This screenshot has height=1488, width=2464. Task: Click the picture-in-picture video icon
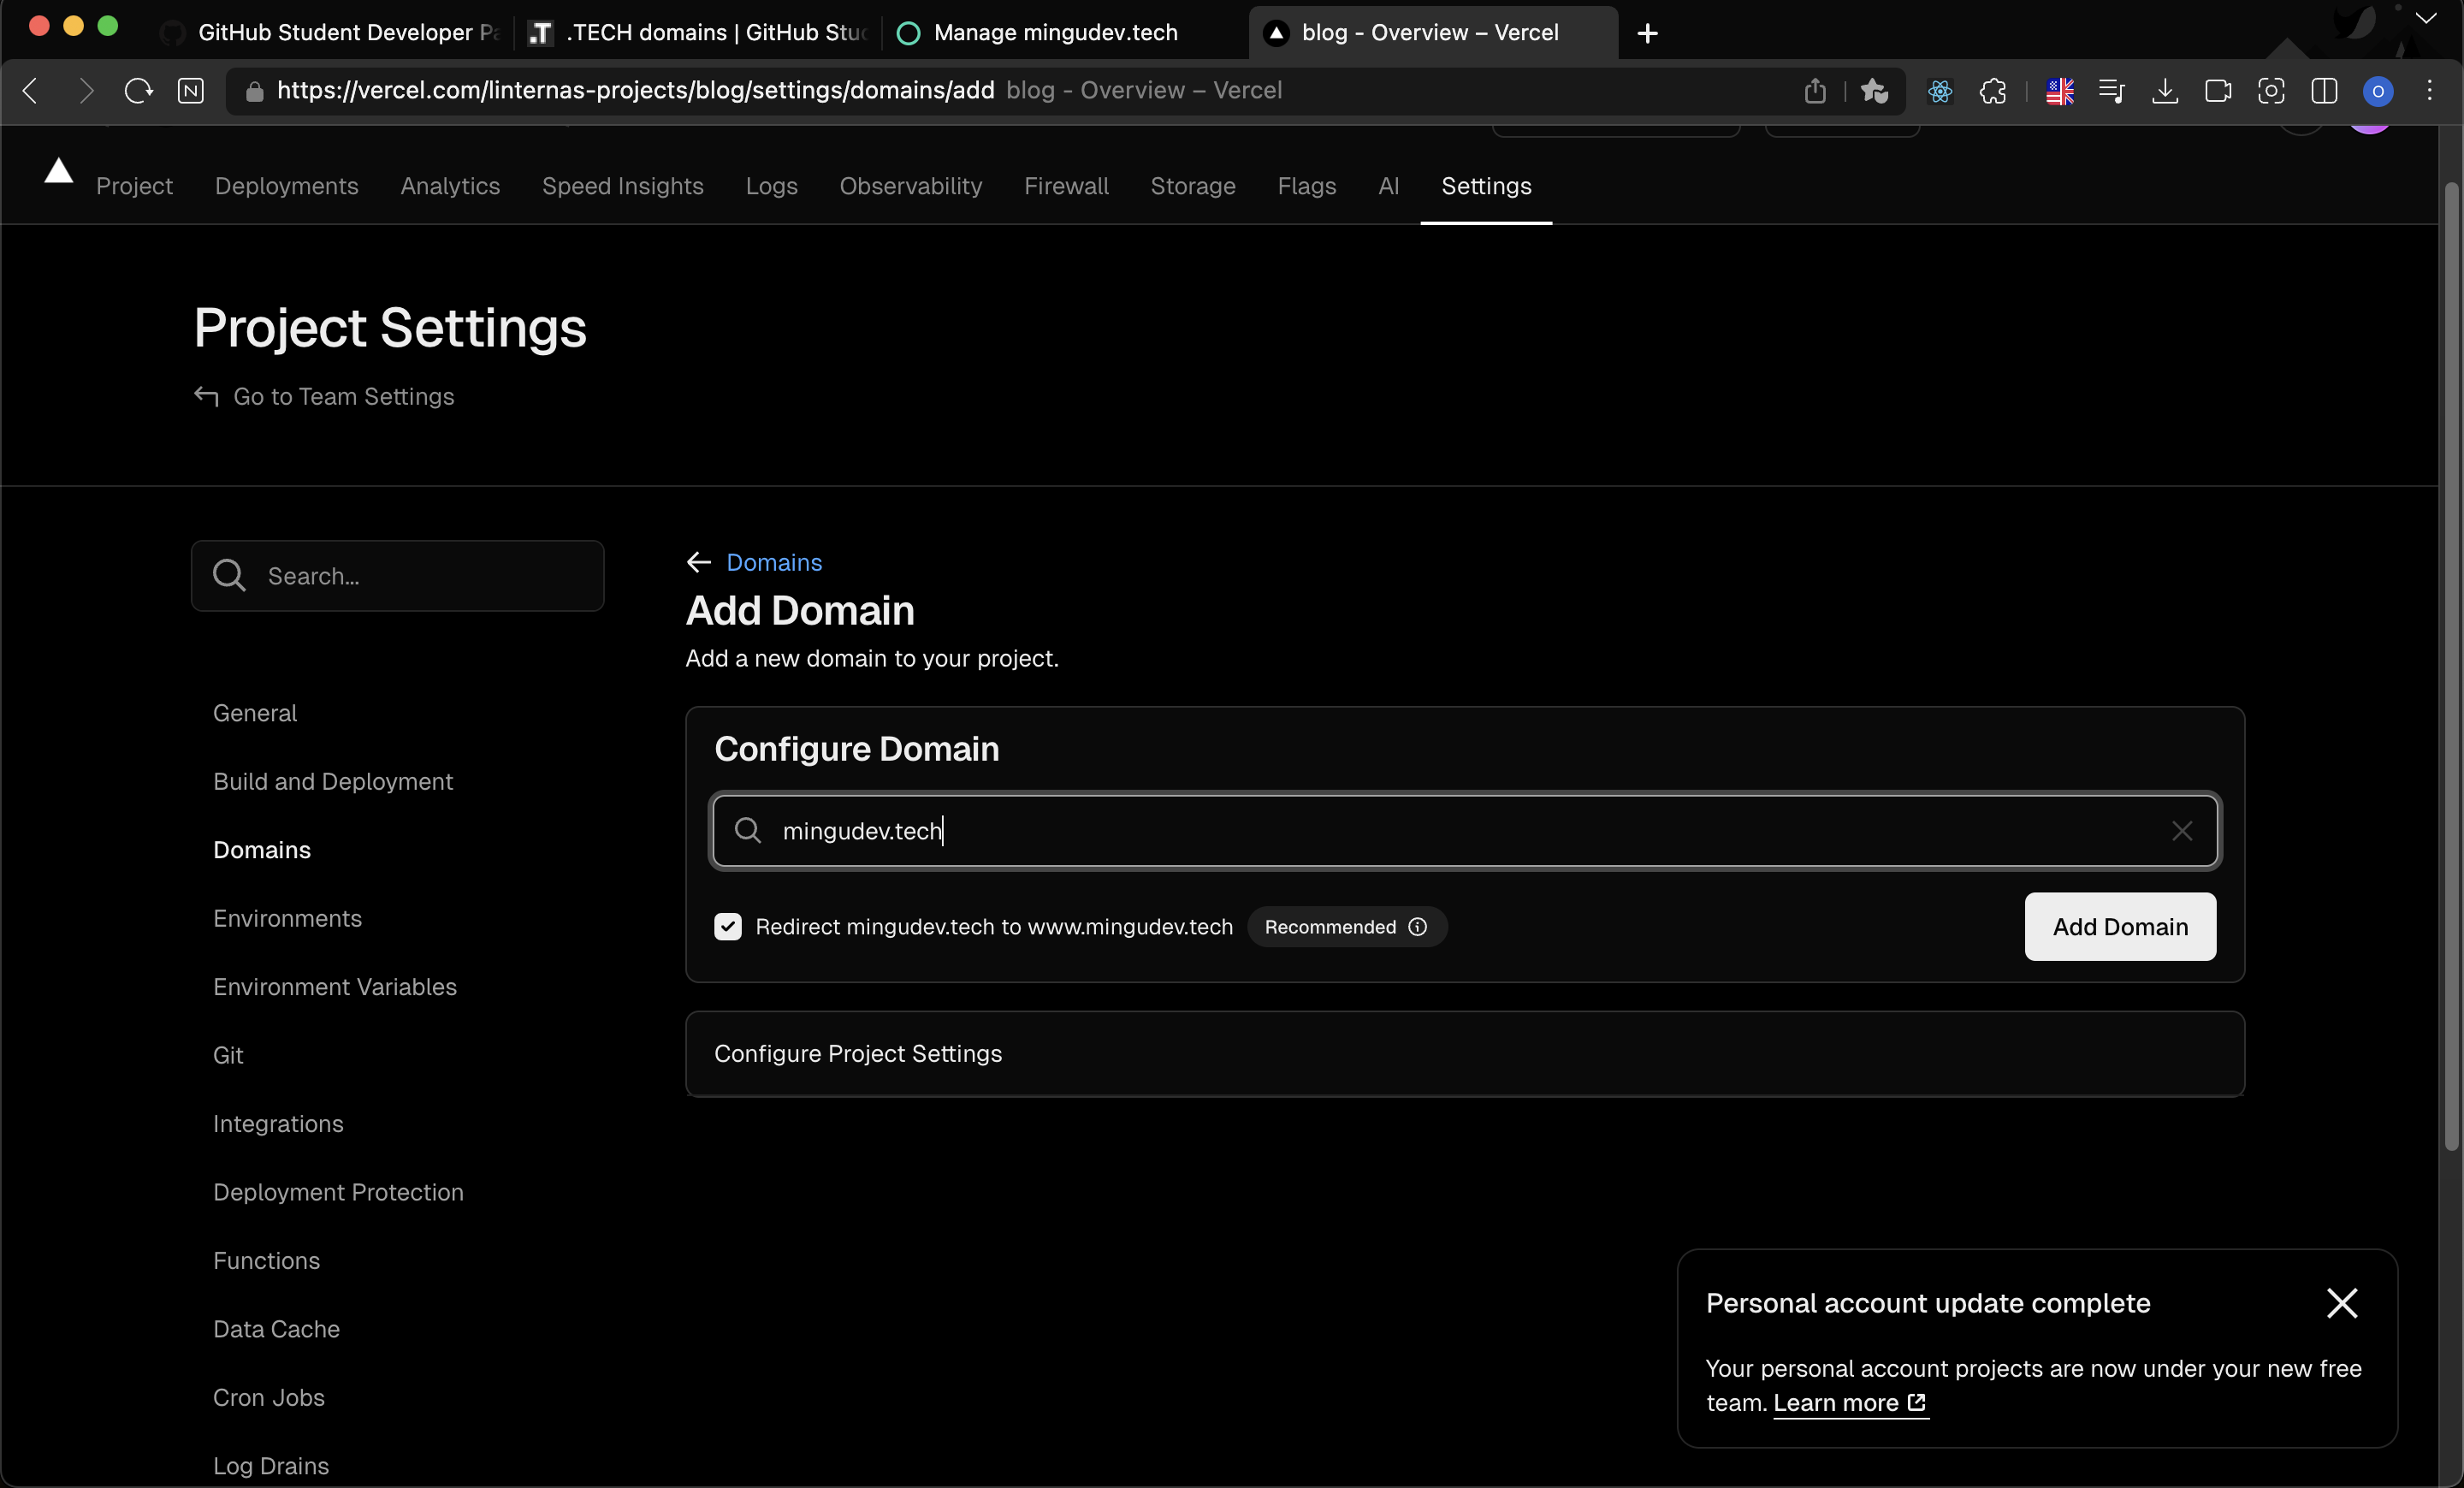[2218, 91]
